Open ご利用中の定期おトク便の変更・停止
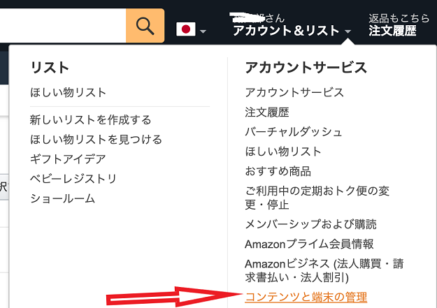Image resolution: width=437 pixels, height=308 pixels. point(317,198)
